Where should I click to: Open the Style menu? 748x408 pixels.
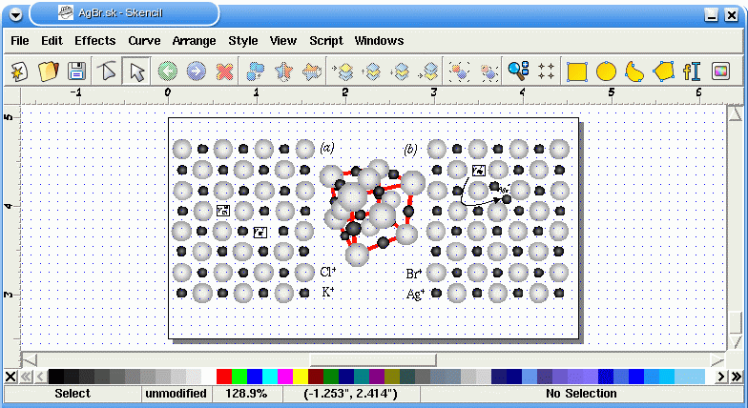242,41
